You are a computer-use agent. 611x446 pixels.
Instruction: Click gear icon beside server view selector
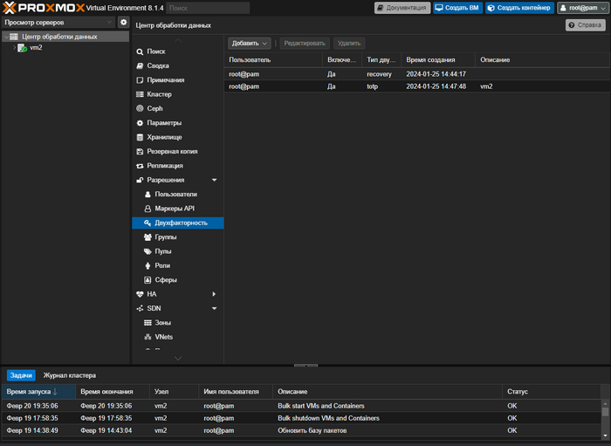click(x=123, y=22)
